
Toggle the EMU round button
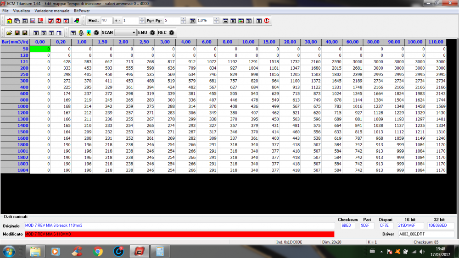pos(152,33)
